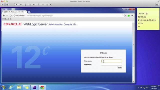The width and height of the screenshot is (160, 90).
Task: Click '1521' on the sticky note
Action: point(140,23)
